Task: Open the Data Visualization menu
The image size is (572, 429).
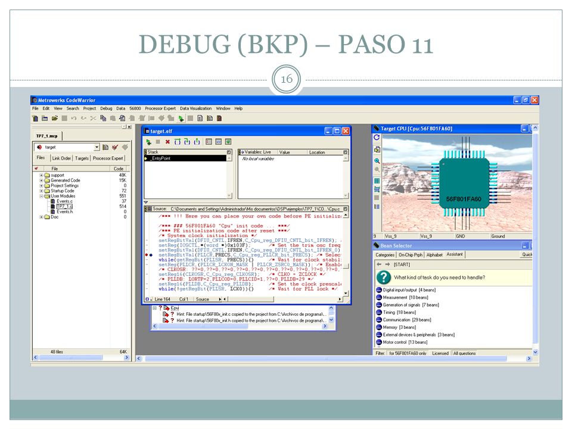Action: (195, 108)
